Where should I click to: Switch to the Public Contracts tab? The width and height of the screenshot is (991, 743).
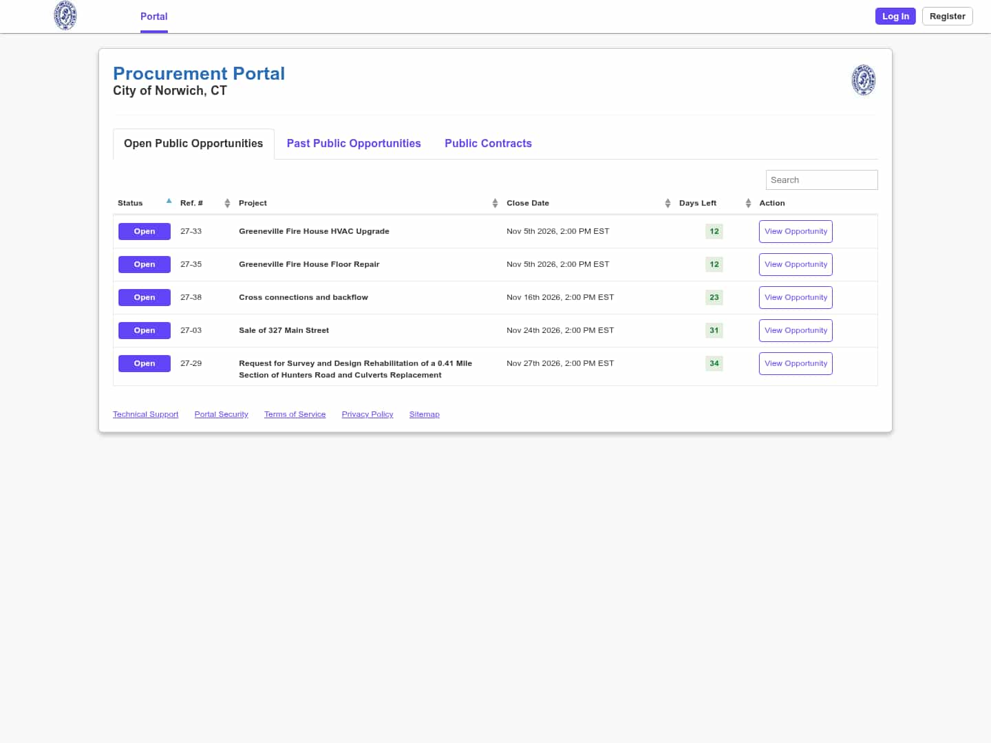(488, 144)
